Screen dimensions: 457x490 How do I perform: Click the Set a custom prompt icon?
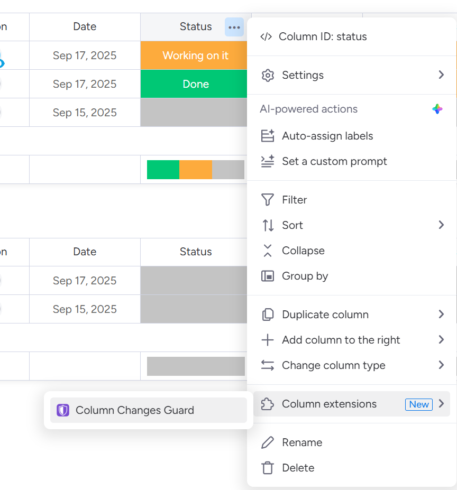click(268, 161)
